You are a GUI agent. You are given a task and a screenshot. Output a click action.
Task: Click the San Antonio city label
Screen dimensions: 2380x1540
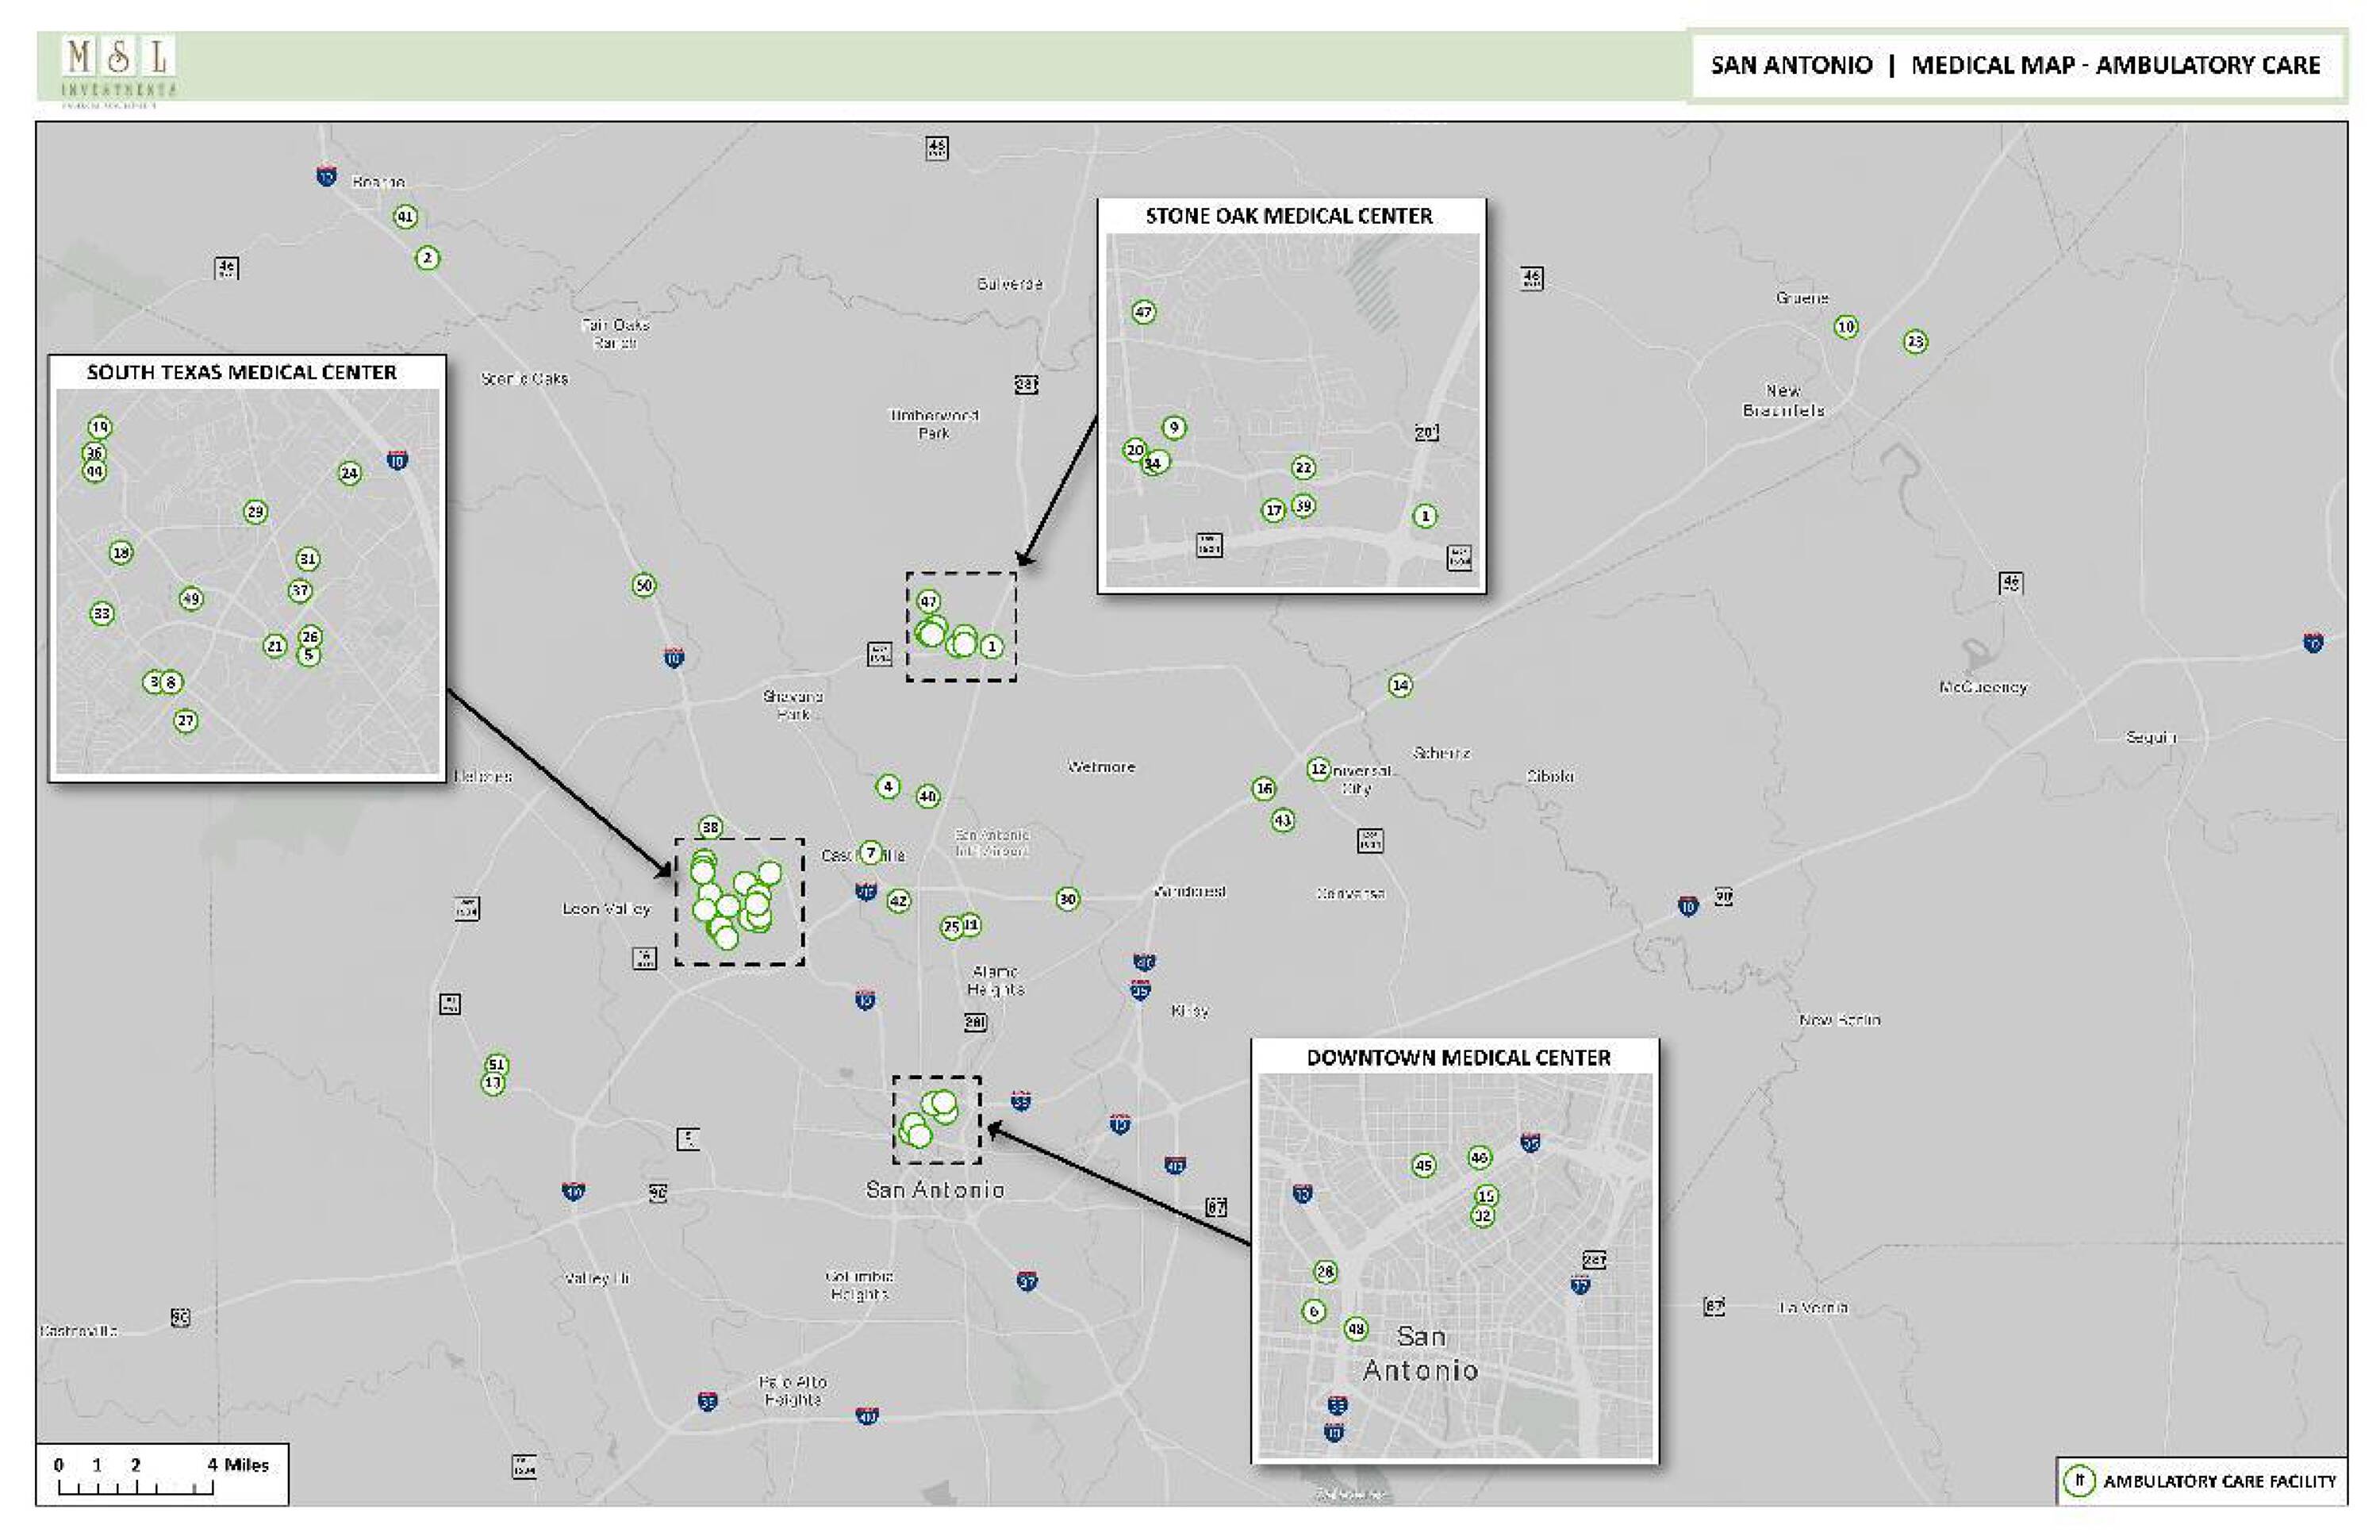point(935,1189)
